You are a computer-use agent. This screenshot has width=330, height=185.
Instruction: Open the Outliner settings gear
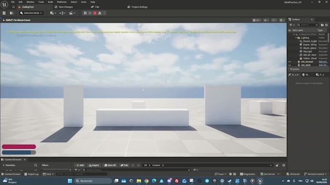tap(327, 25)
